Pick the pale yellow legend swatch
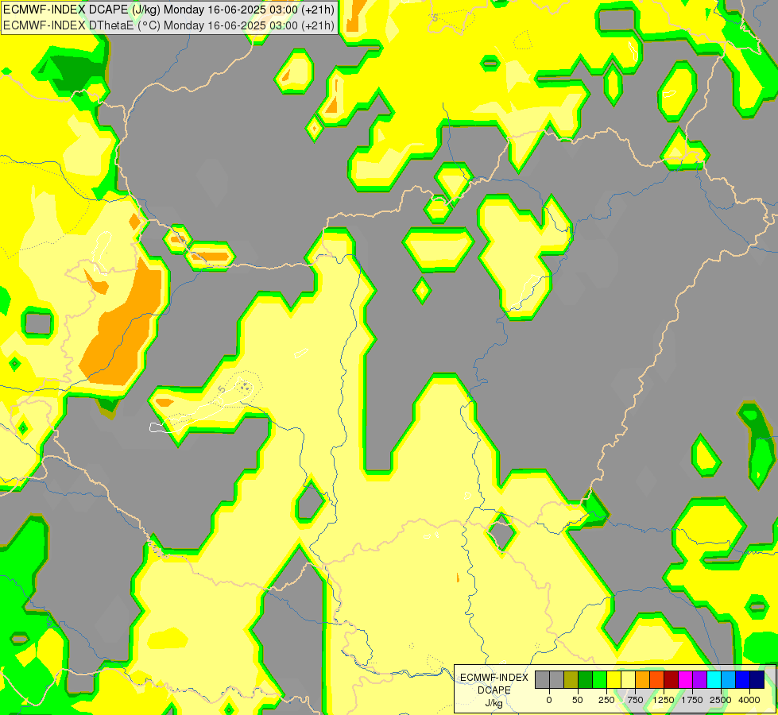Screen dimensions: 778x715 coord(628,680)
